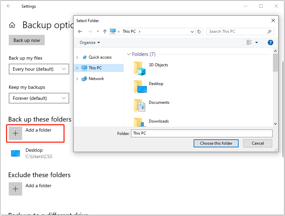This screenshot has height=216, width=285.
Task: Click folder list scrollbar thumb
Action: (275, 63)
